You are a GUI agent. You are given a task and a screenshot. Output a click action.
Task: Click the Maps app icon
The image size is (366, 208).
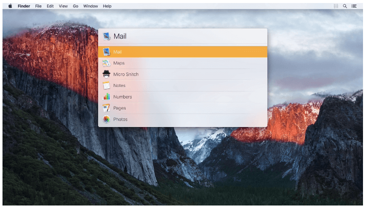click(x=107, y=63)
